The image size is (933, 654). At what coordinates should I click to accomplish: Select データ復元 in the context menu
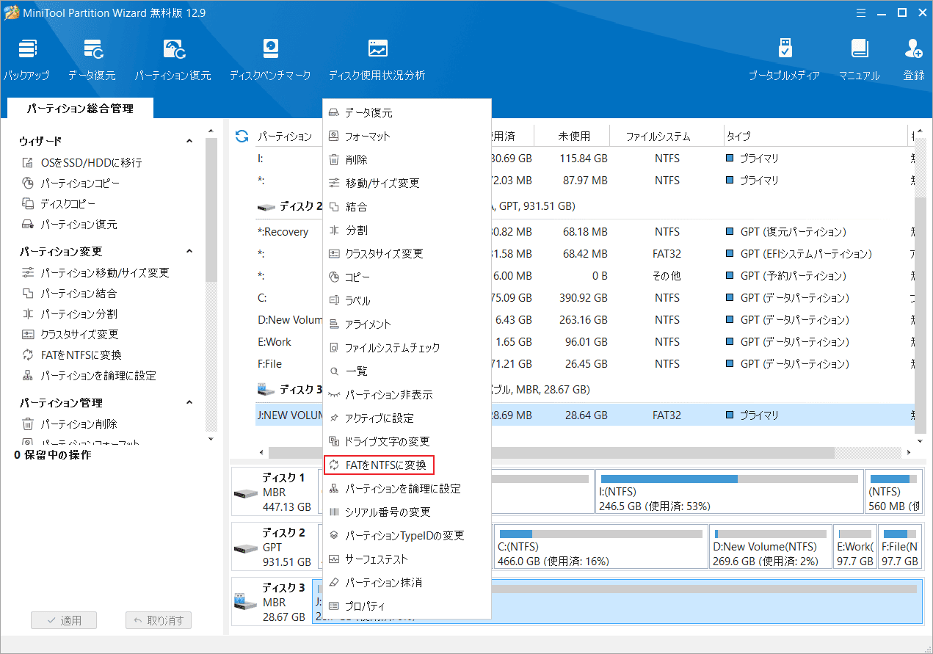pos(407,112)
